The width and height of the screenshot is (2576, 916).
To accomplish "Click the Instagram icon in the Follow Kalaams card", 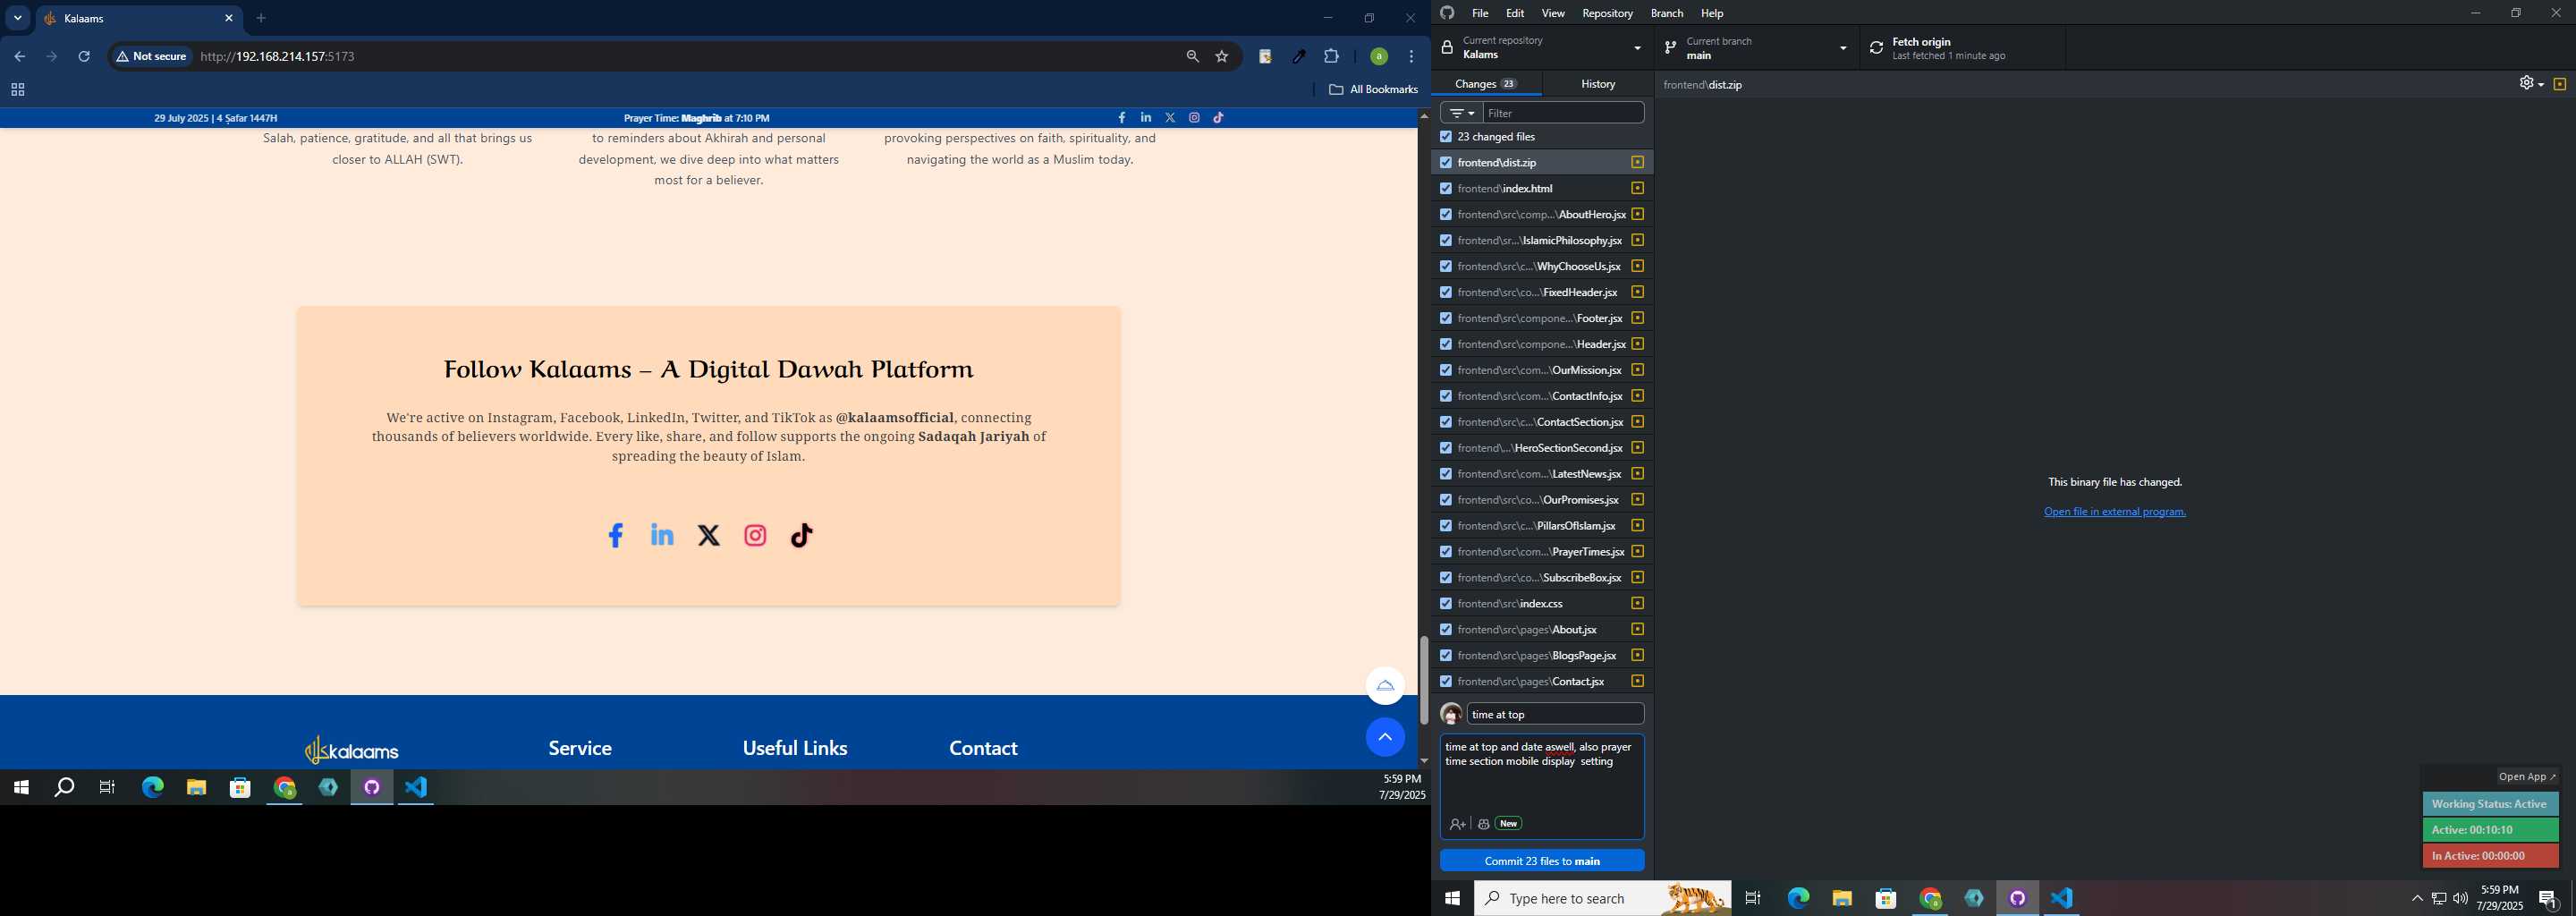I will pyautogui.click(x=755, y=536).
